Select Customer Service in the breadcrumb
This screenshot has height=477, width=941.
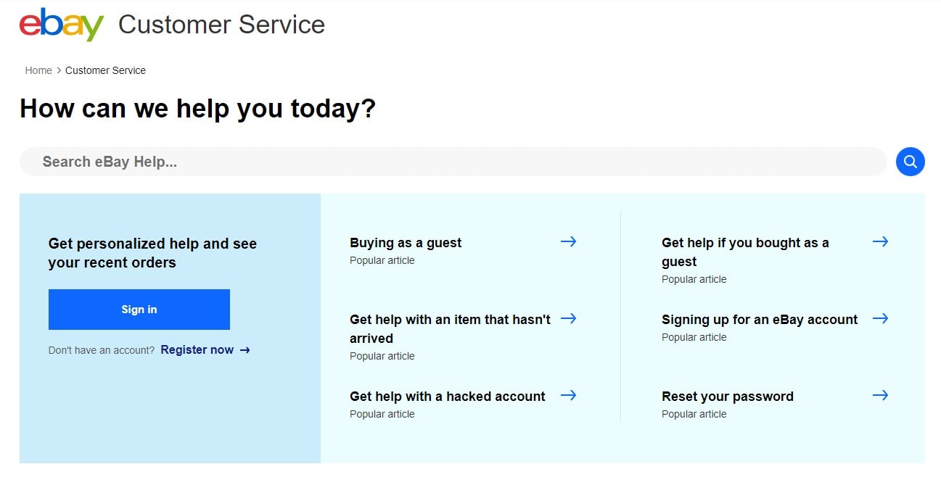pos(105,70)
